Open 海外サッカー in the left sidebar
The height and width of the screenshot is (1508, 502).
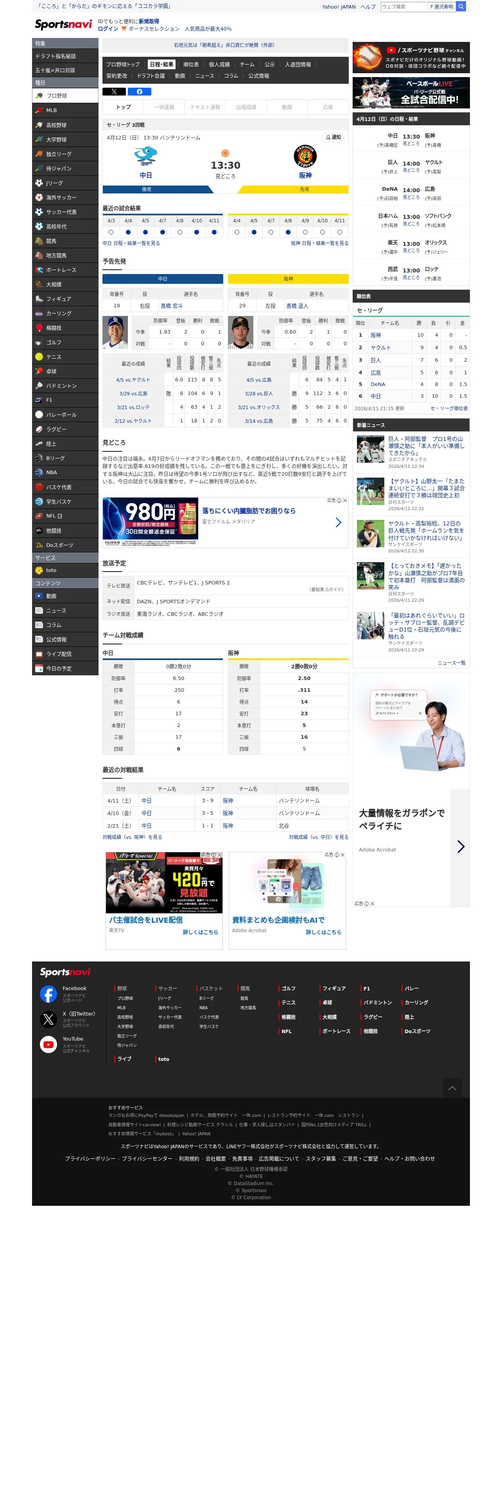[x=65, y=197]
